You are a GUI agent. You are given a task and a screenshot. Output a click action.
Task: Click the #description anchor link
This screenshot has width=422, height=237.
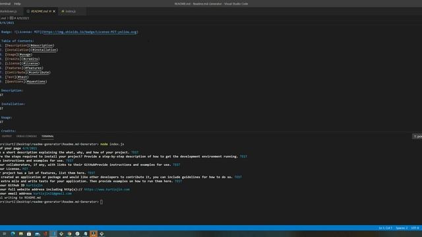coord(42,45)
